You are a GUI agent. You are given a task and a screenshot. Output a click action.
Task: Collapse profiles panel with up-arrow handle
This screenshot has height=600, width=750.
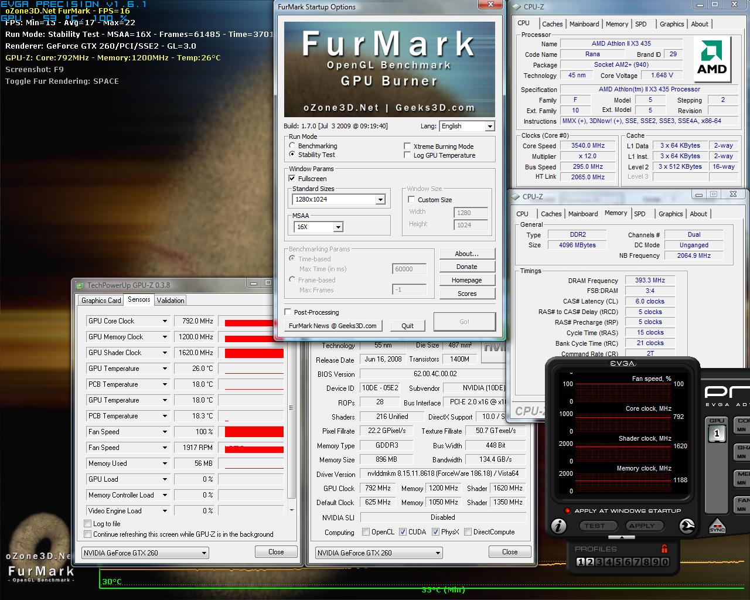point(623,537)
